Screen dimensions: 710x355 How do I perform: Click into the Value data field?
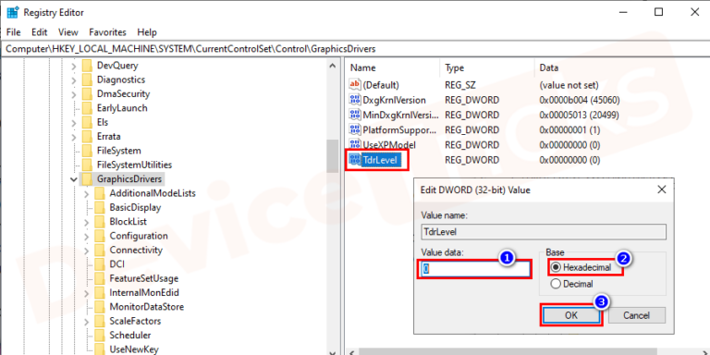point(474,269)
